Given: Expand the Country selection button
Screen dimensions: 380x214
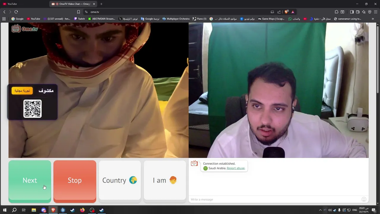Looking at the screenshot, I should (120, 180).
